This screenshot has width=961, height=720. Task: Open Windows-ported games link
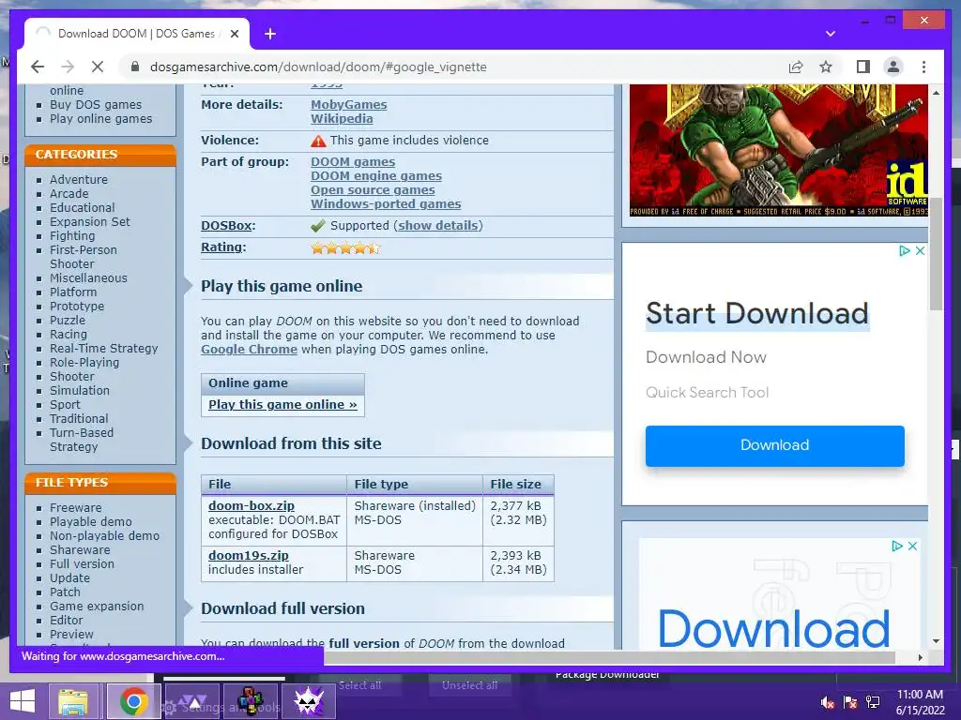tap(386, 203)
